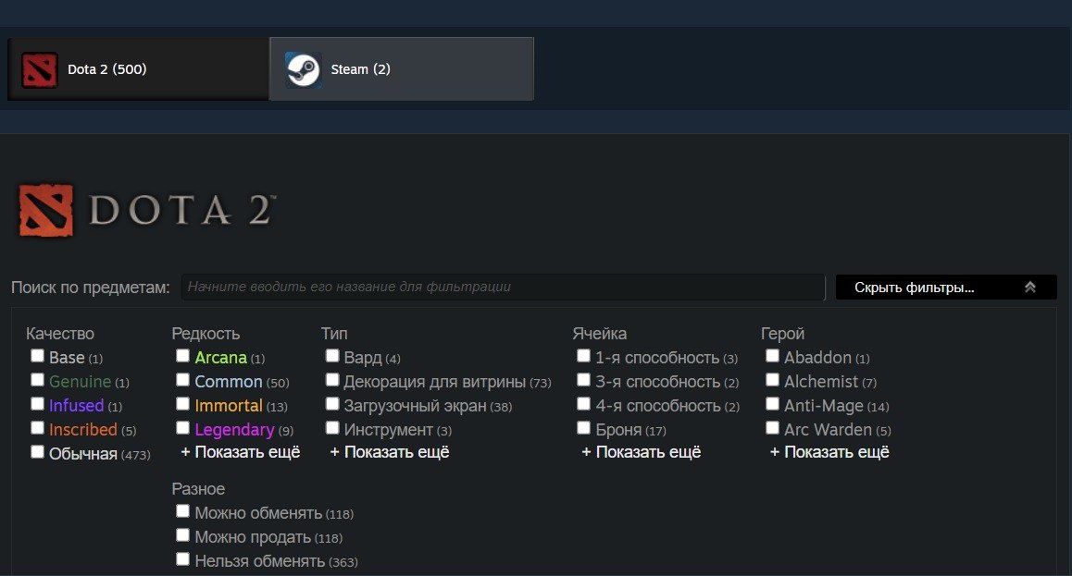Click the Тип filter heading
The height and width of the screenshot is (576, 1072).
pyautogui.click(x=334, y=334)
